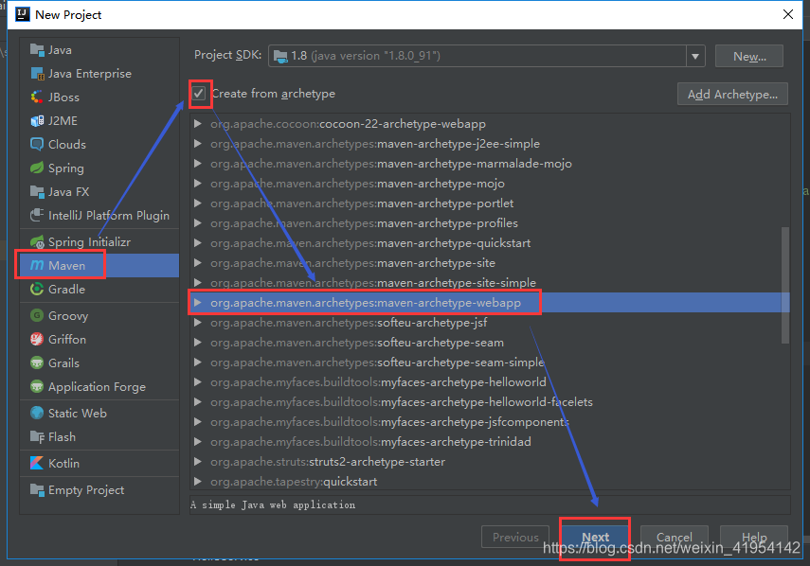810x566 pixels.
Task: Select maven-archetype-portlet row
Action: 490,203
